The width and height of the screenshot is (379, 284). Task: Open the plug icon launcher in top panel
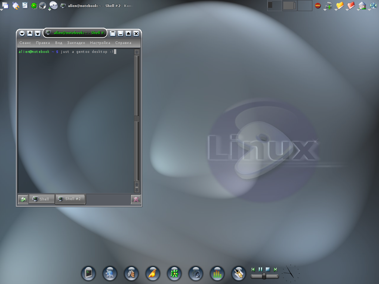16,6
